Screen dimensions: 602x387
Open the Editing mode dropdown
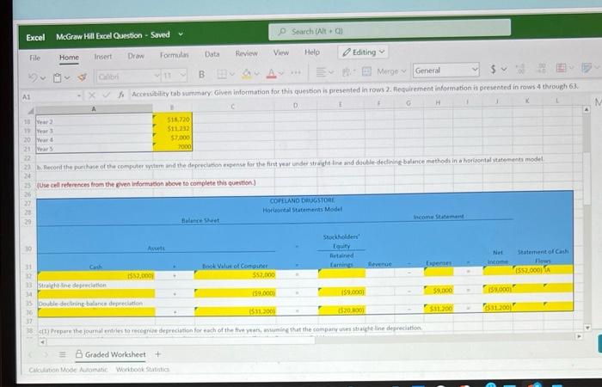click(363, 52)
